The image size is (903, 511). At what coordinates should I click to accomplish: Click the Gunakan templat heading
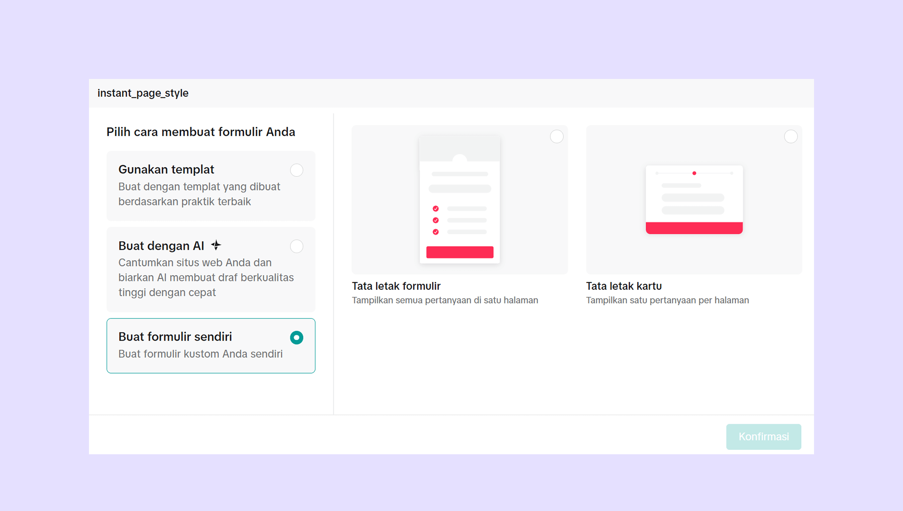[166, 170]
